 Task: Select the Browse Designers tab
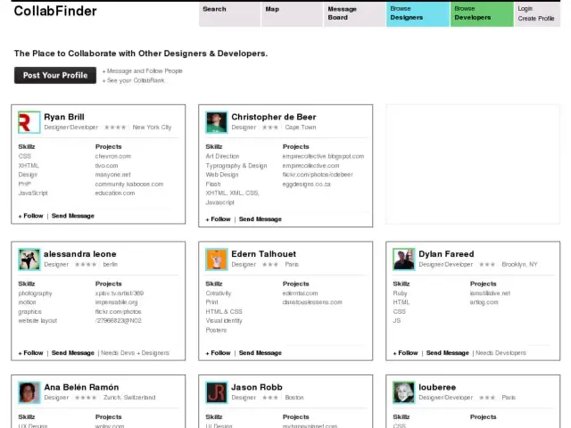pos(418,14)
